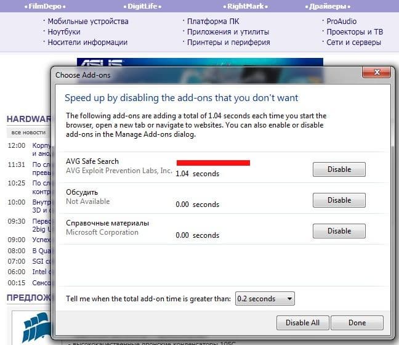Click the red AVG Safe Search load-time bar
The image size is (399, 345).
[213, 163]
